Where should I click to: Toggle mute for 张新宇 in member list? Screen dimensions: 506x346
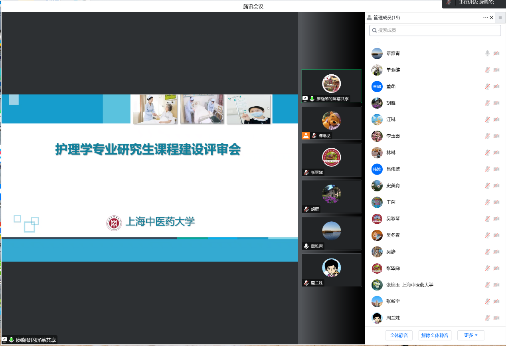tap(487, 301)
